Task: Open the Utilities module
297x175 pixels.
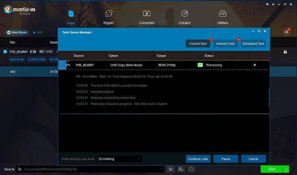Action: (223, 17)
